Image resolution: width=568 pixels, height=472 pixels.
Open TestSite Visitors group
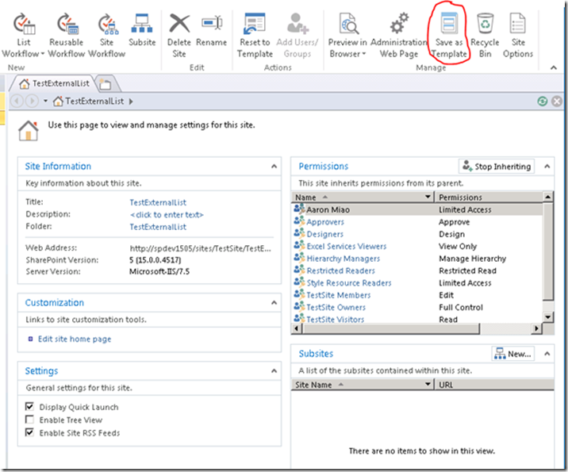point(335,320)
